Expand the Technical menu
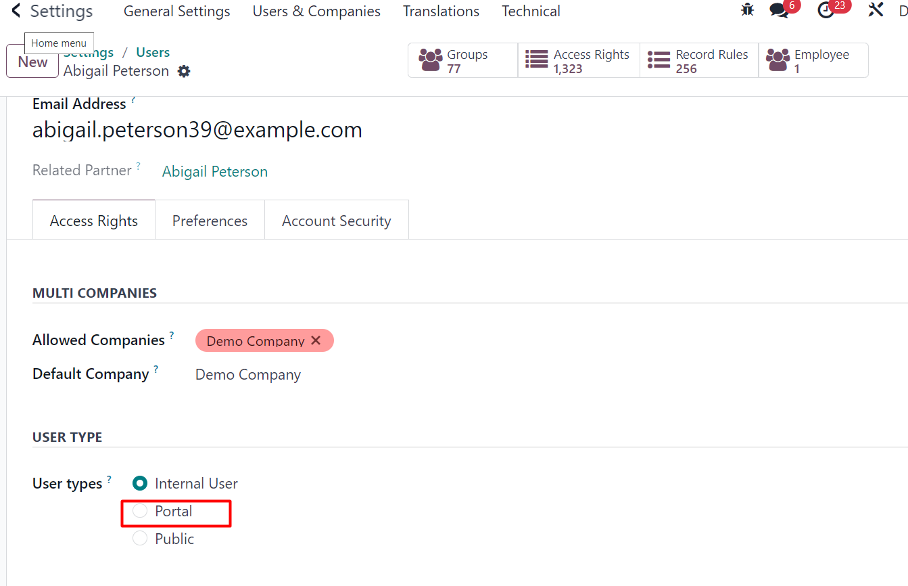The height and width of the screenshot is (586, 908). click(531, 12)
